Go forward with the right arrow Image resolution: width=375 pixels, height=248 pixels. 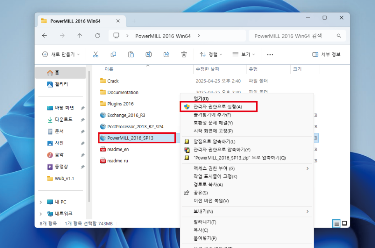[62, 36]
